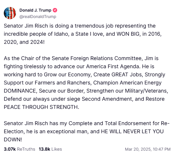Click HE WILL NEVER LET YOU text
This screenshot has width=175, height=155.
(132, 131)
